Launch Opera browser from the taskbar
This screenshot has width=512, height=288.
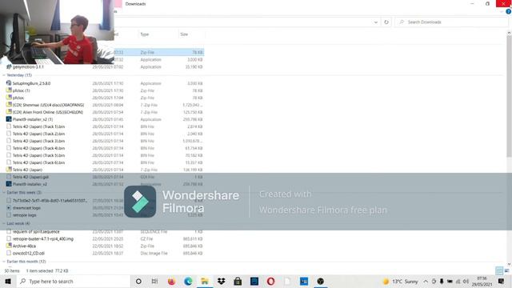(x=270, y=281)
